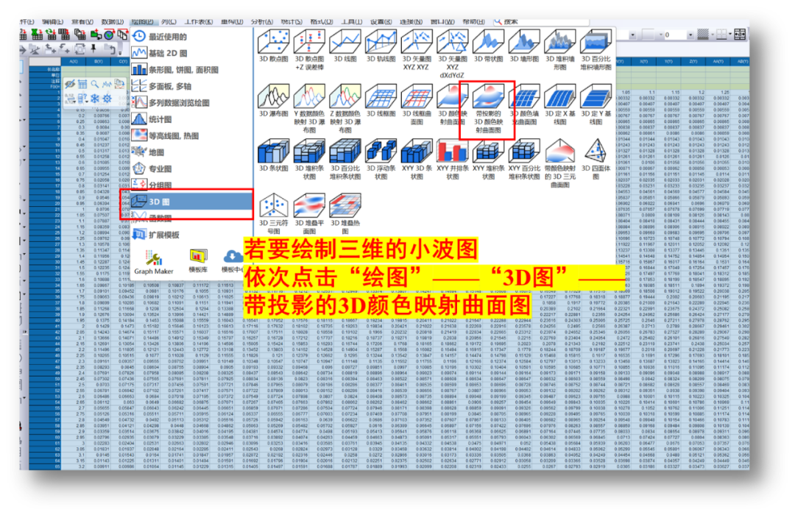Viewport: 795px width, 515px height.
Task: Pick the 3D 堆叠平面图 plot
Action: (x=309, y=213)
